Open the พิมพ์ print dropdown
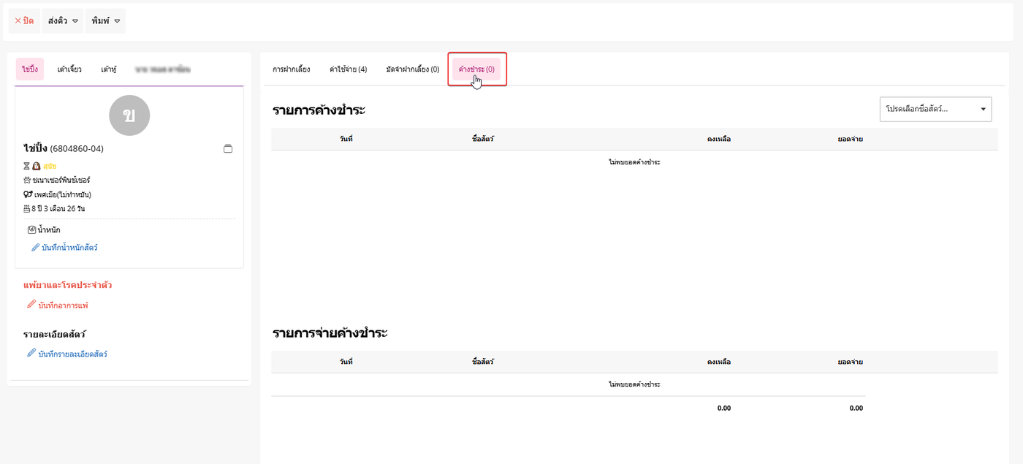The width and height of the screenshot is (1023, 464). click(x=105, y=21)
